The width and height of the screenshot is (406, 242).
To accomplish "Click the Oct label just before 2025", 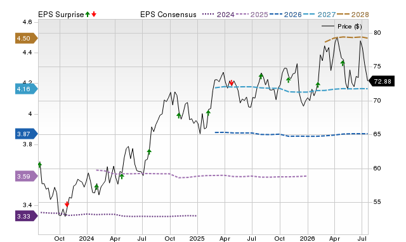I will click(x=170, y=238).
